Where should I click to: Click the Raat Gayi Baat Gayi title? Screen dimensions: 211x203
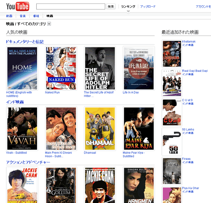pyautogui.click(x=195, y=71)
